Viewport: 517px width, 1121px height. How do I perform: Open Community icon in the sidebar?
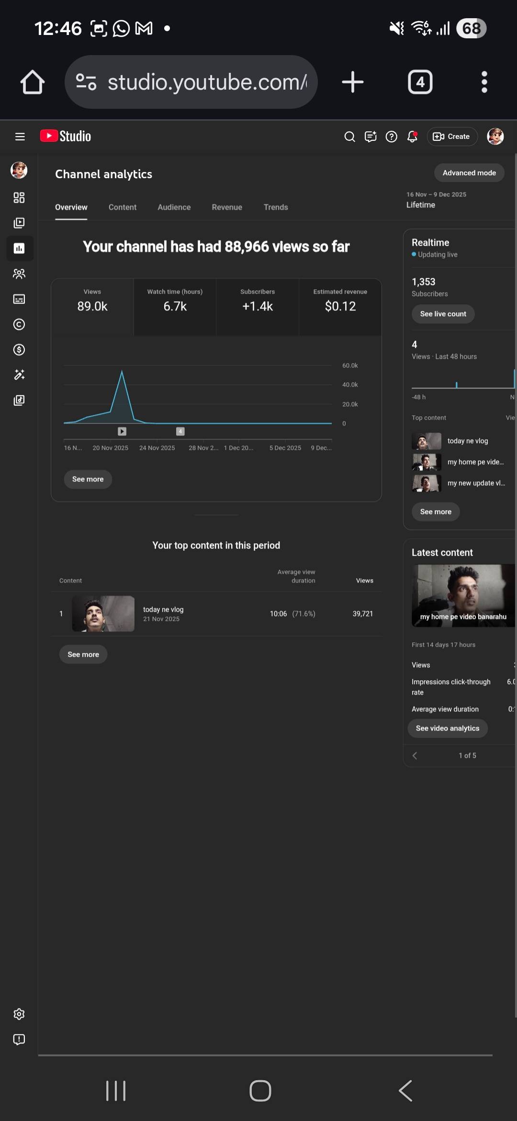tap(19, 274)
